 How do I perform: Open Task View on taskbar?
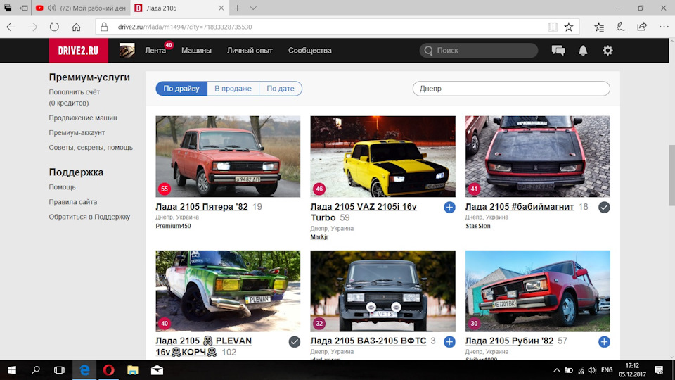tap(59, 370)
